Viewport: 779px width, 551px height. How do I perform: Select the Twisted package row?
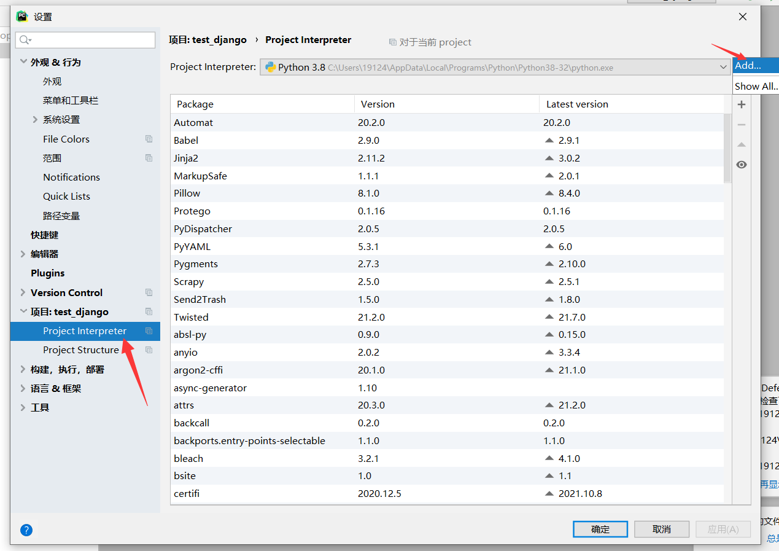click(x=447, y=317)
